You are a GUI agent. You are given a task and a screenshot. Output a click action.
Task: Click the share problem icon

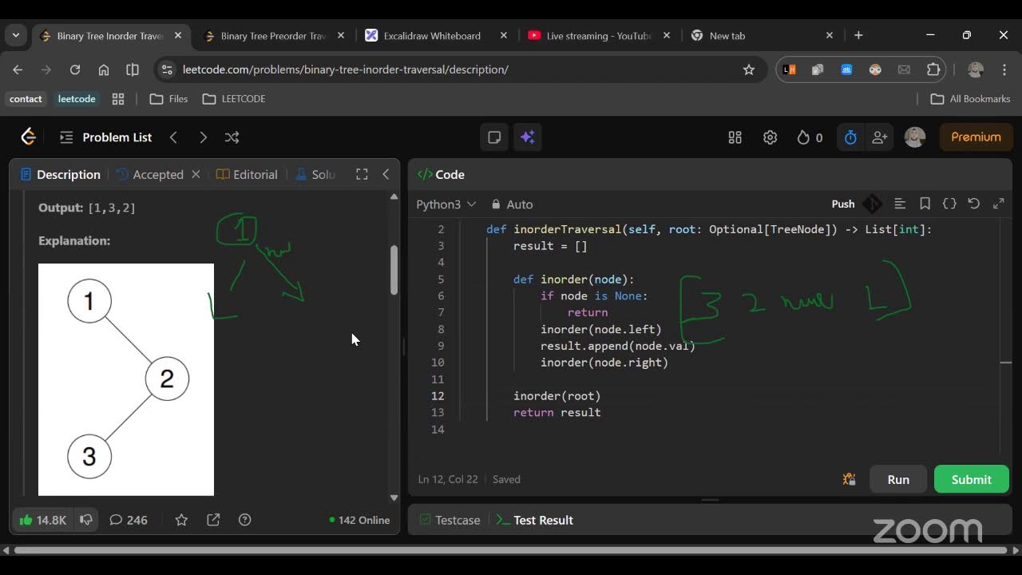[213, 520]
